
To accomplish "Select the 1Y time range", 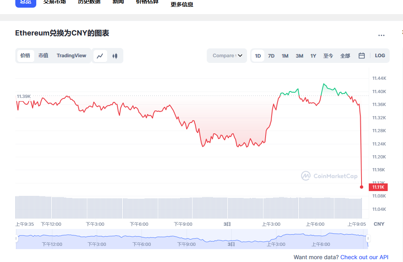I will (313, 56).
